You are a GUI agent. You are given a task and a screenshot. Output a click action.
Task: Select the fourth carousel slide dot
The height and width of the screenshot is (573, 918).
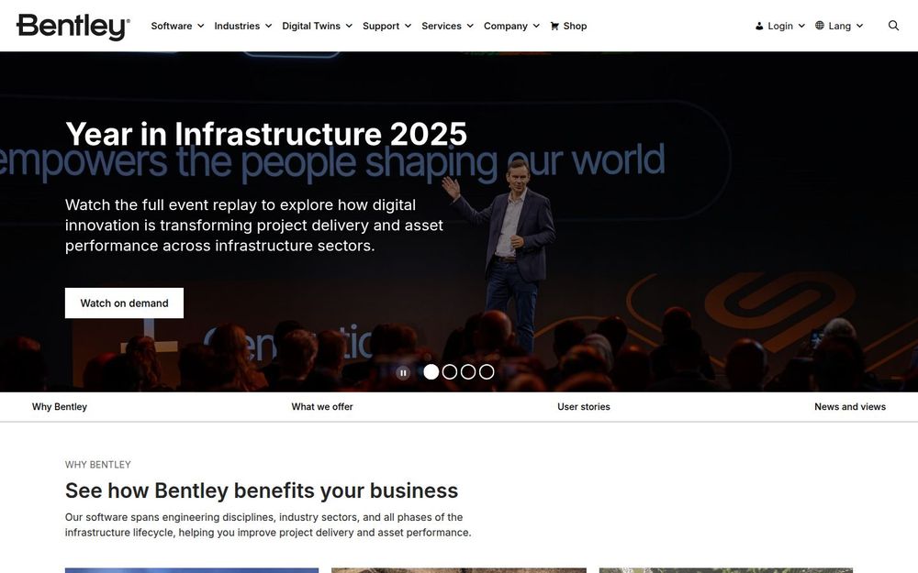point(487,372)
